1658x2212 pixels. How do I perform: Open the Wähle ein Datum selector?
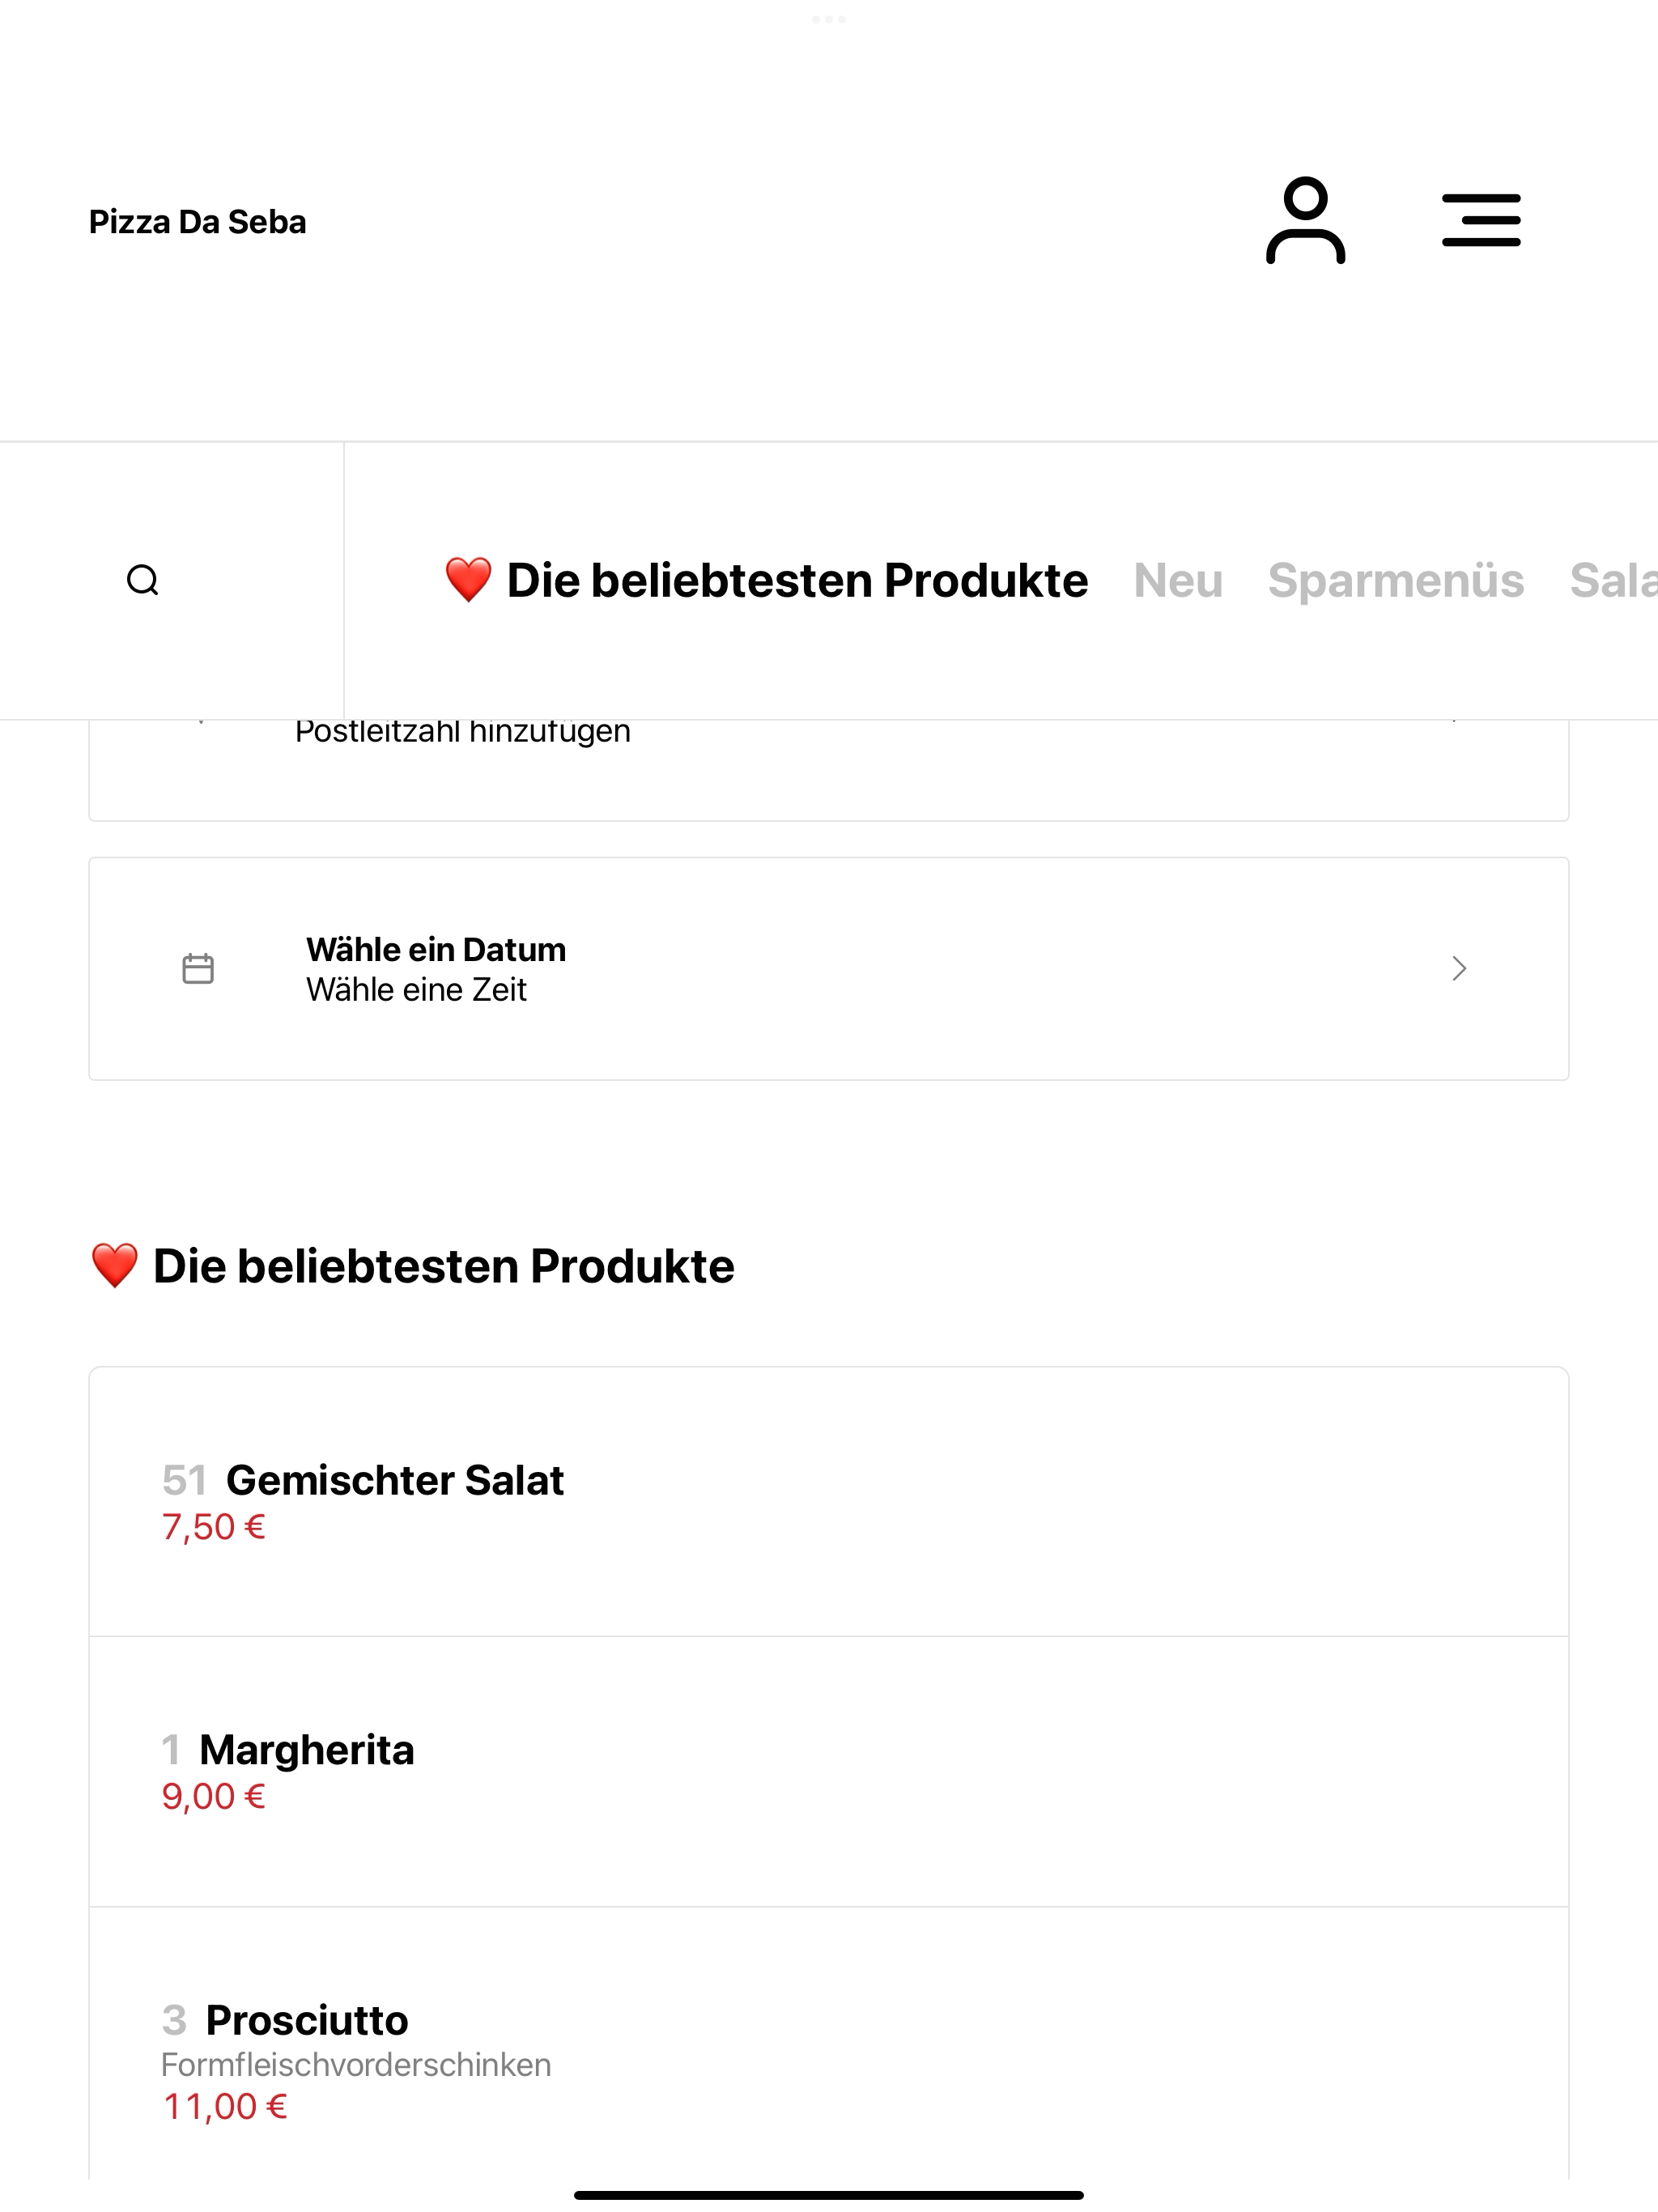829,968
